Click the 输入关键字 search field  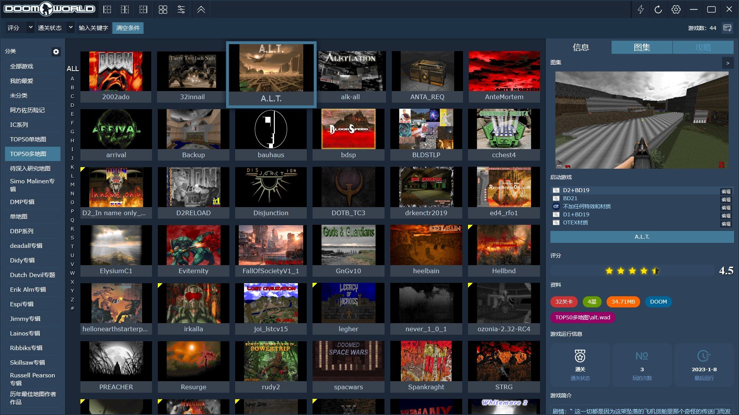click(94, 28)
